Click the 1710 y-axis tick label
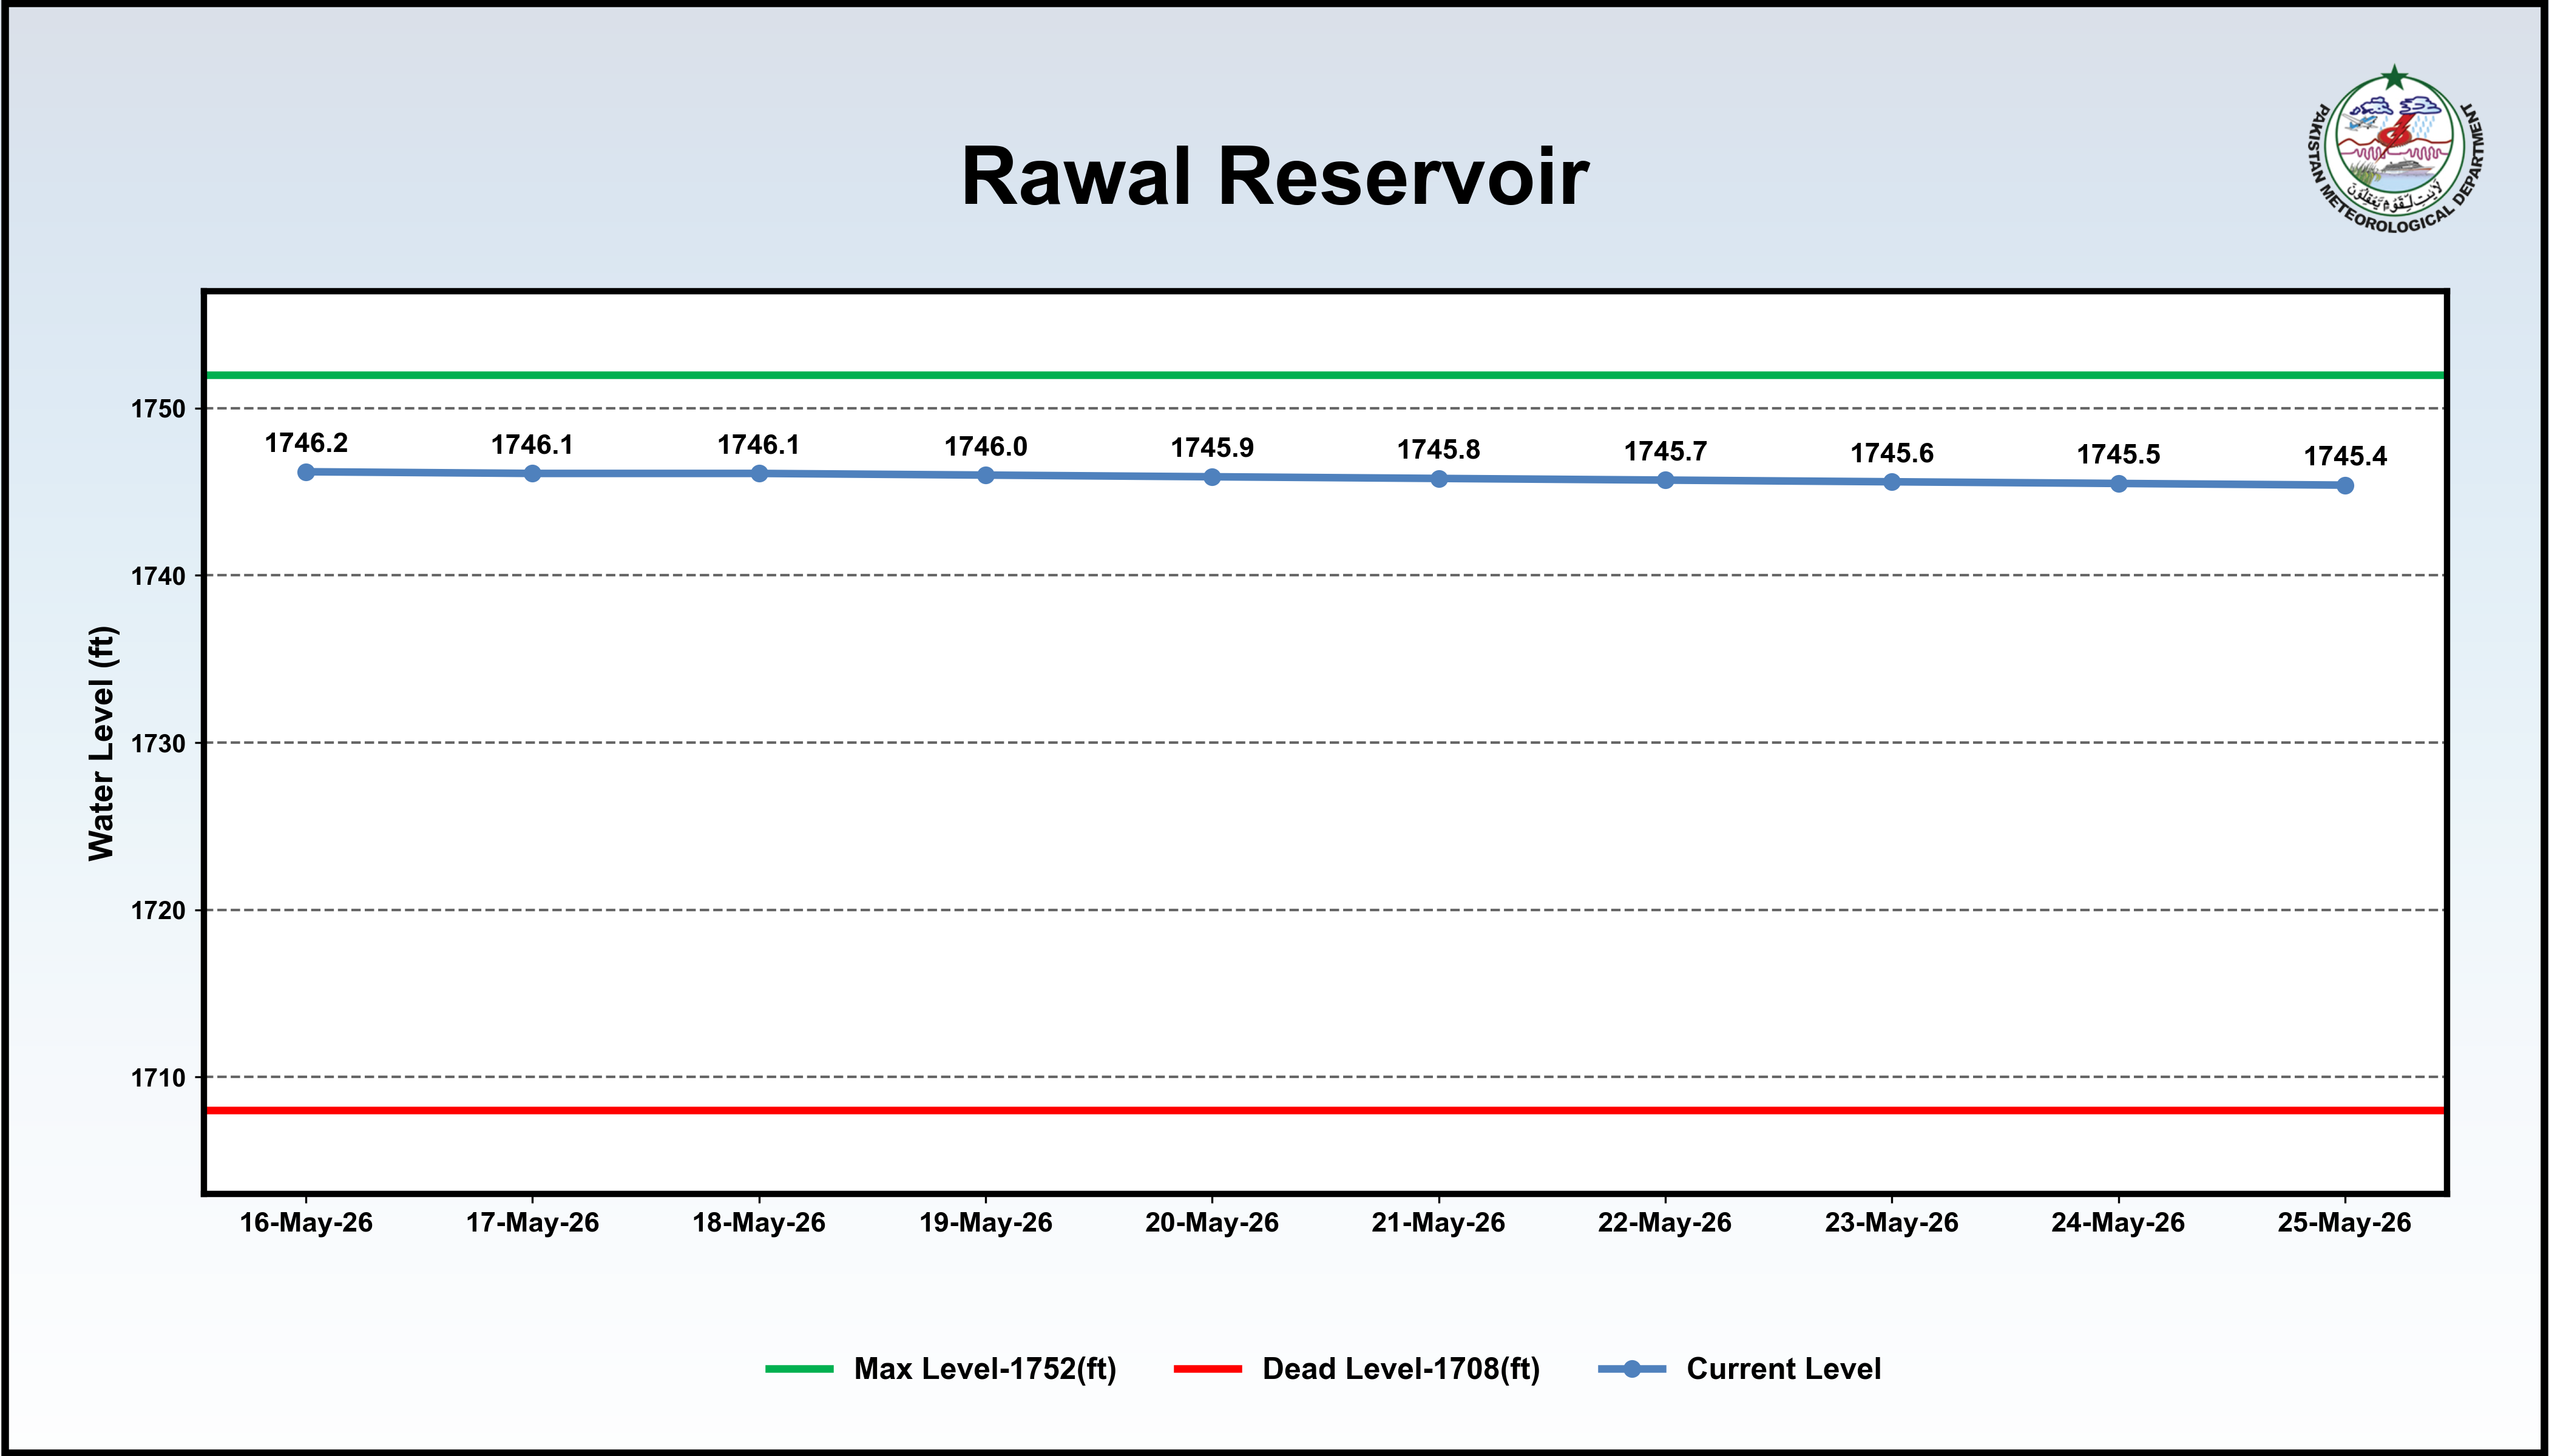 coord(158,1078)
